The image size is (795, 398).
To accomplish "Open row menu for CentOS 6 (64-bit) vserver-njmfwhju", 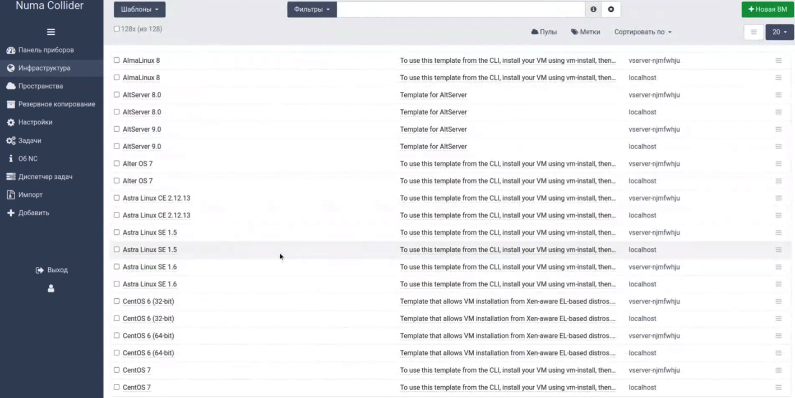I will coord(778,336).
